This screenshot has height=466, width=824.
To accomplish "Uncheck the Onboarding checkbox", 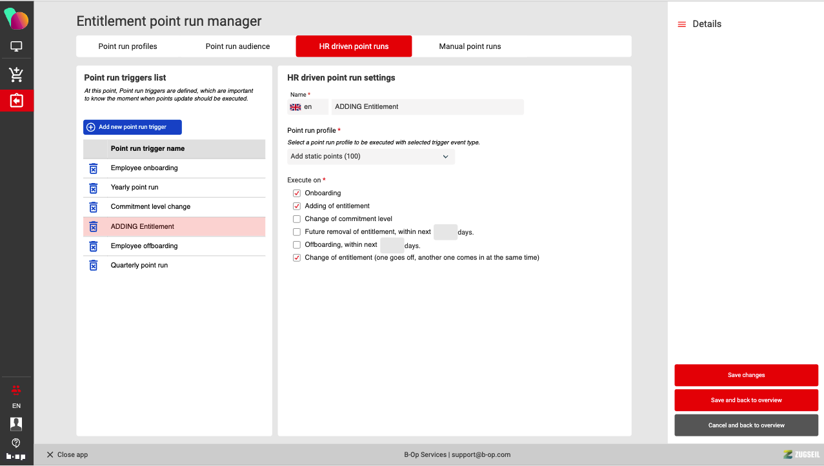I will (297, 193).
